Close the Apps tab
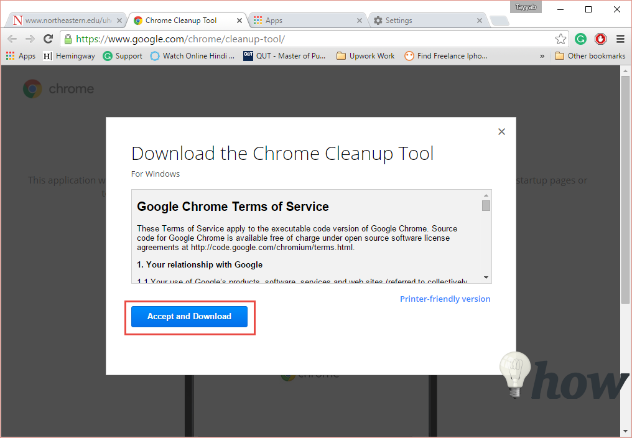This screenshot has width=632, height=438. [x=360, y=21]
